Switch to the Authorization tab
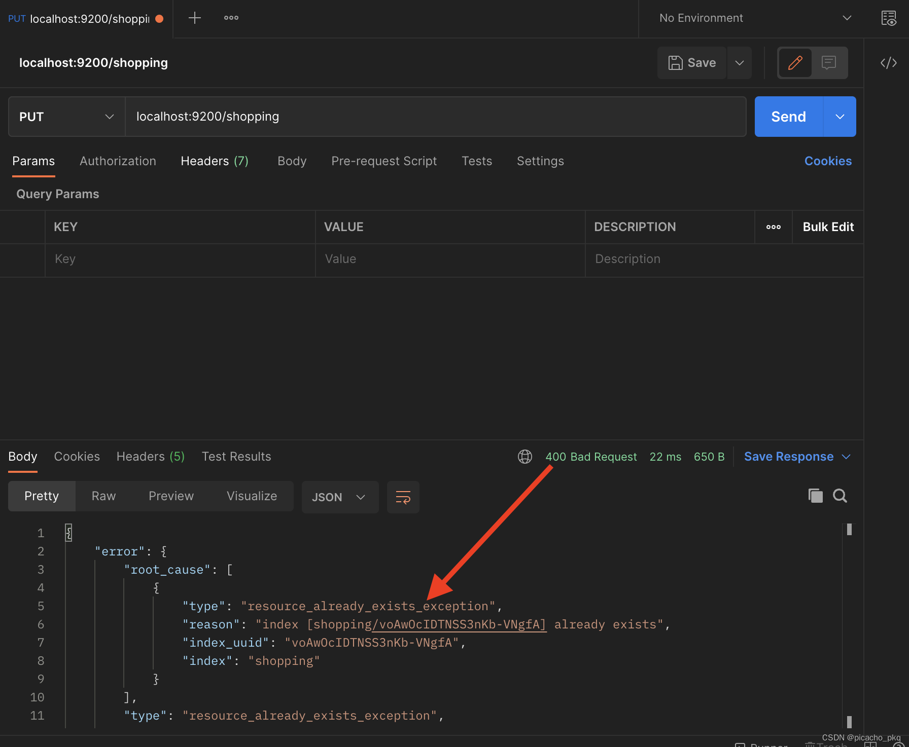 point(118,161)
